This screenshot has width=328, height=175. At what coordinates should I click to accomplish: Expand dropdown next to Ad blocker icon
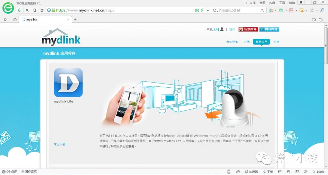(x=296, y=10)
